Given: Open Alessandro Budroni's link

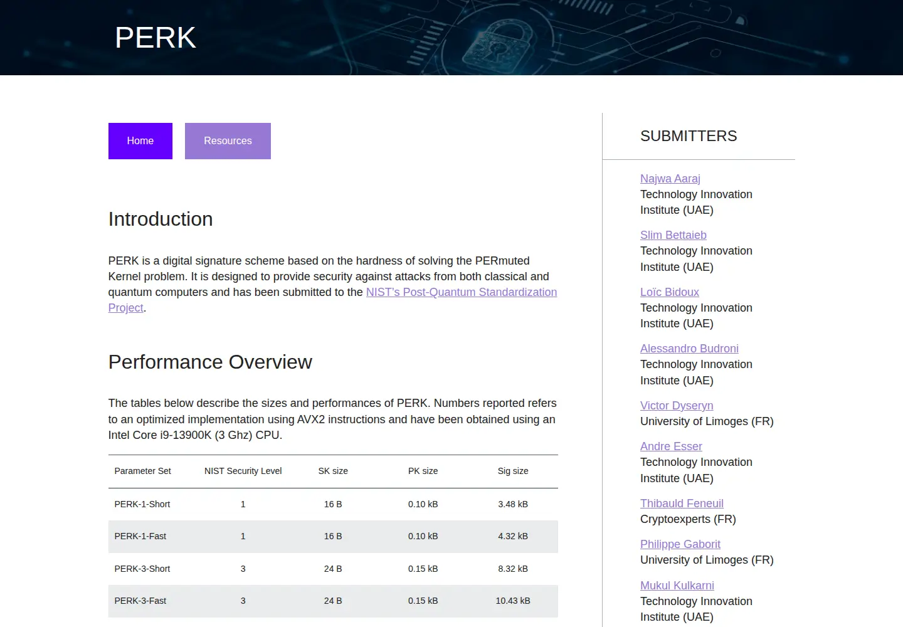Looking at the screenshot, I should click(x=689, y=349).
